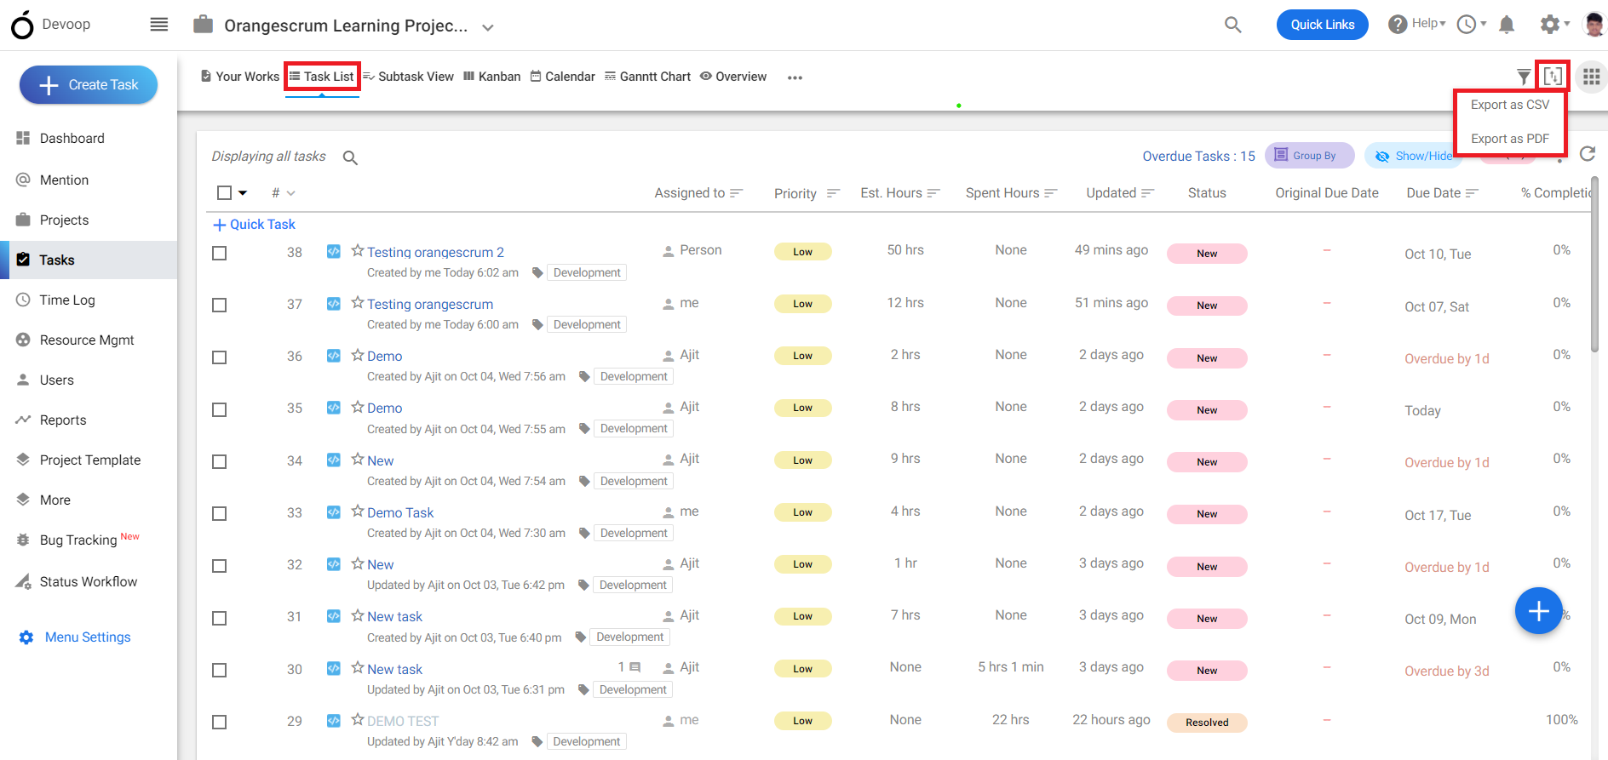
Task: Click the Group By button
Action: click(x=1309, y=156)
